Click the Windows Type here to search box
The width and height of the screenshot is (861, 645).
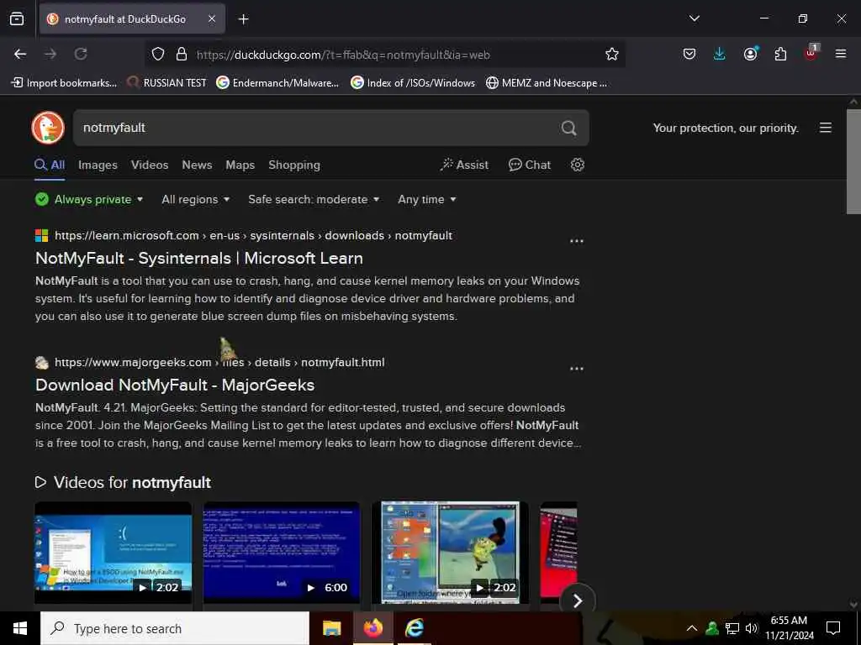pos(175,628)
